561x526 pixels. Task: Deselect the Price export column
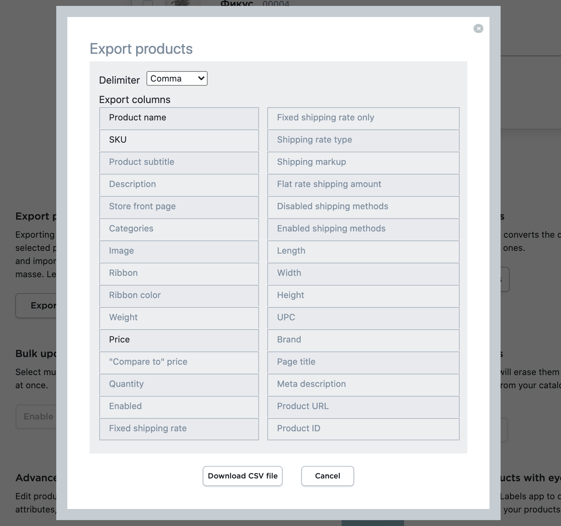click(x=179, y=340)
